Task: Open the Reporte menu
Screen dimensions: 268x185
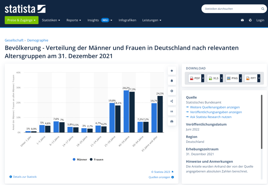Action: click(x=74, y=20)
